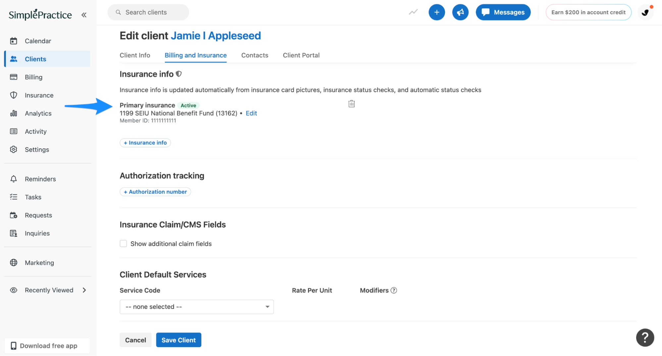Click the Modifiers help question mark icon
The height and width of the screenshot is (356, 662).
pos(394,291)
